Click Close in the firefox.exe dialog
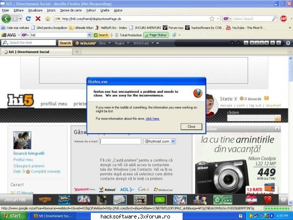 [191, 127]
